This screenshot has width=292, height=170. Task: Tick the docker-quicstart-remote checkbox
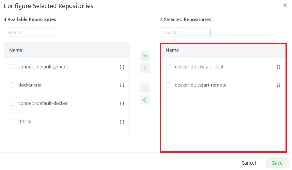point(168,85)
